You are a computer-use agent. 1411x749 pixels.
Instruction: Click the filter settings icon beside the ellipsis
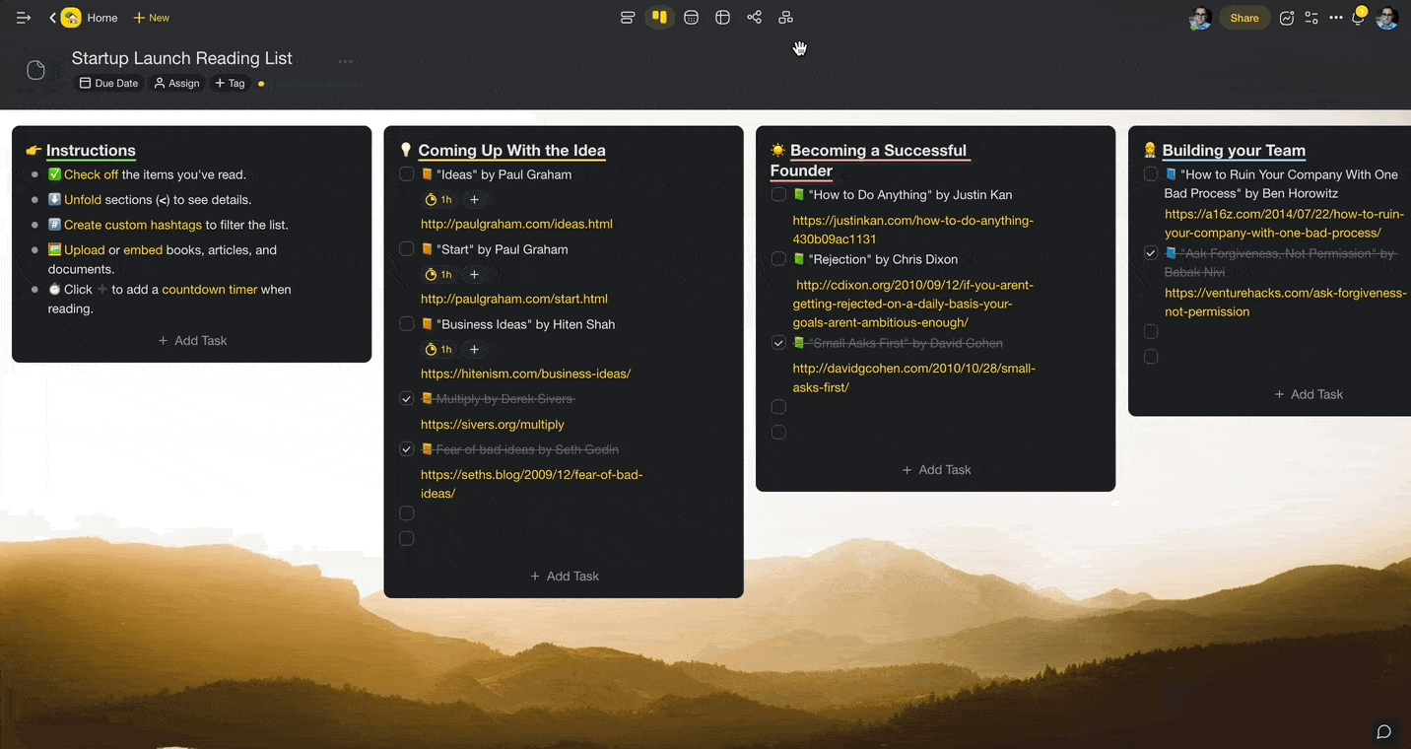pyautogui.click(x=1310, y=17)
